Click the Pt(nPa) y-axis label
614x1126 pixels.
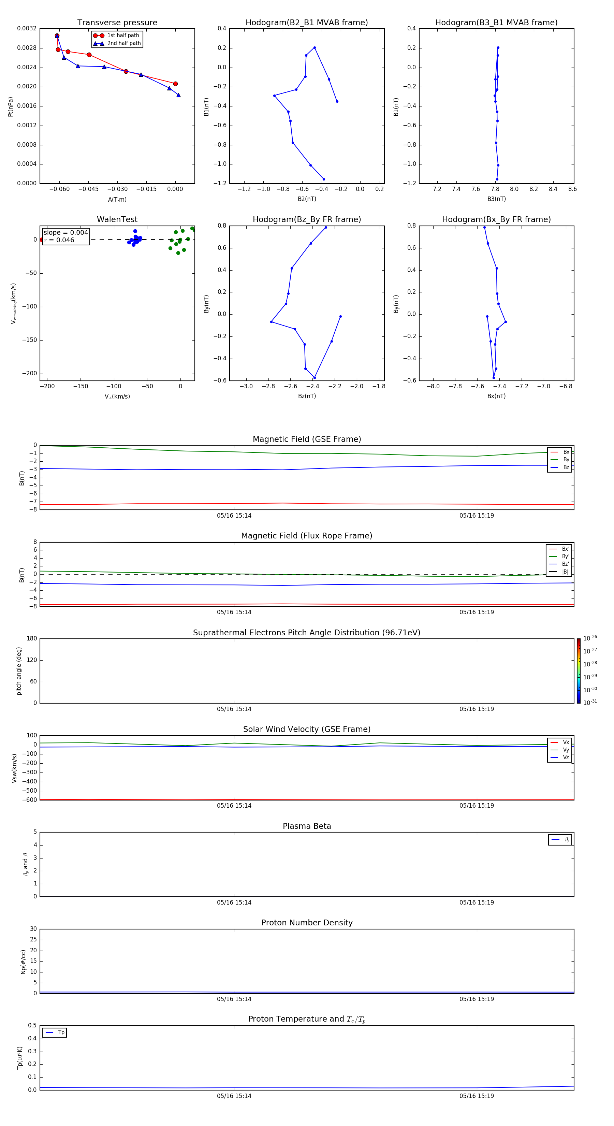click(x=11, y=106)
